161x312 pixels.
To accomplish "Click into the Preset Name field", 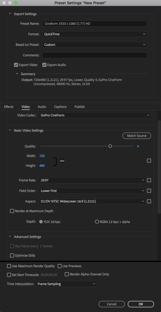I will [95, 23].
